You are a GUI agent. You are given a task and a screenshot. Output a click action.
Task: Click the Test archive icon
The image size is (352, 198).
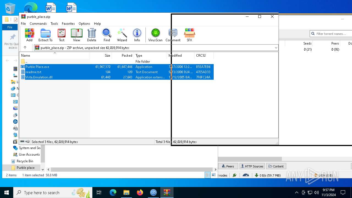point(62,35)
